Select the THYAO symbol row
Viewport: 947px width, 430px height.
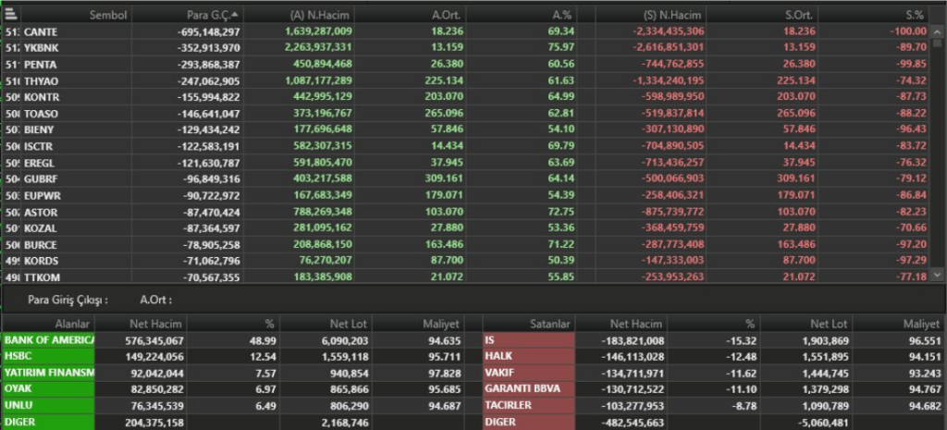466,80
